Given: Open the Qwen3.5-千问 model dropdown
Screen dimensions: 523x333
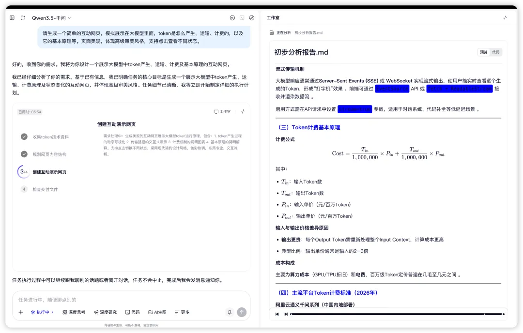Looking at the screenshot, I should coord(51,18).
